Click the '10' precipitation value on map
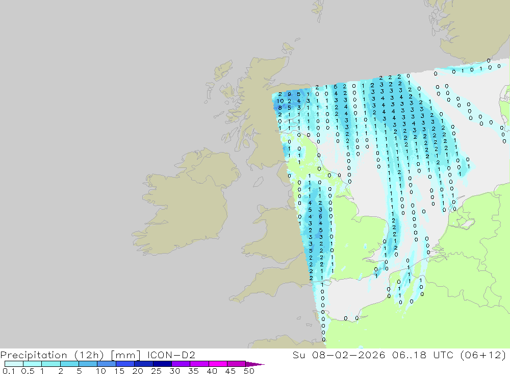The image size is (510, 374). (280, 101)
